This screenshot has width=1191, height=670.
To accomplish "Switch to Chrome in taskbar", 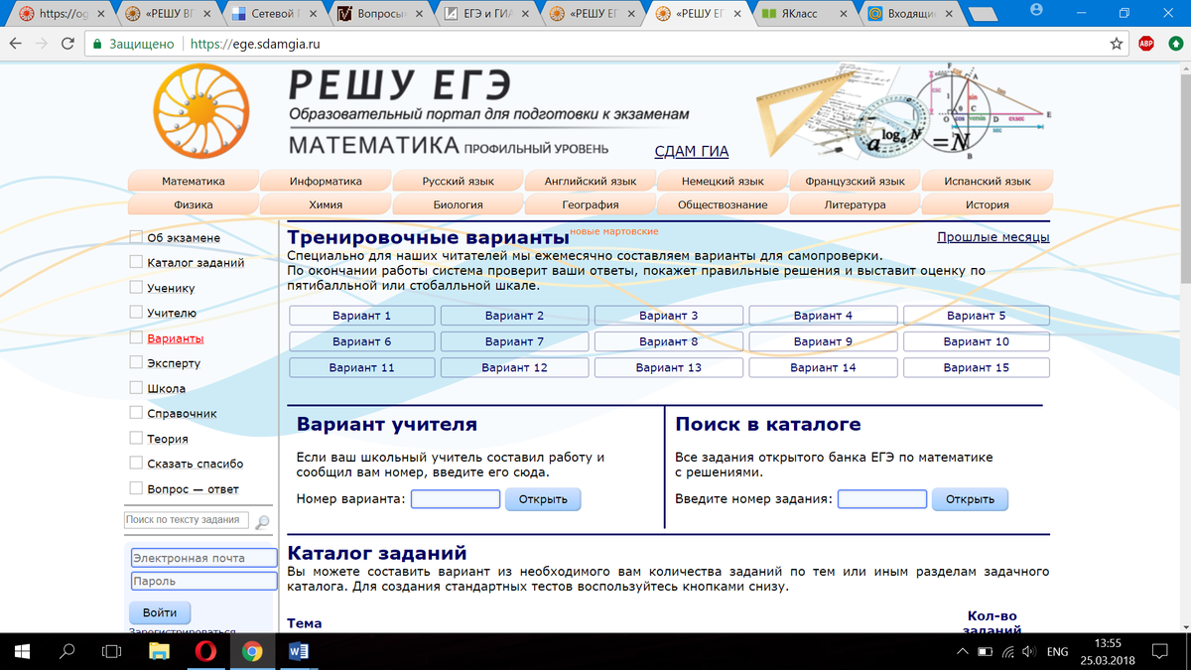I will click(x=252, y=651).
